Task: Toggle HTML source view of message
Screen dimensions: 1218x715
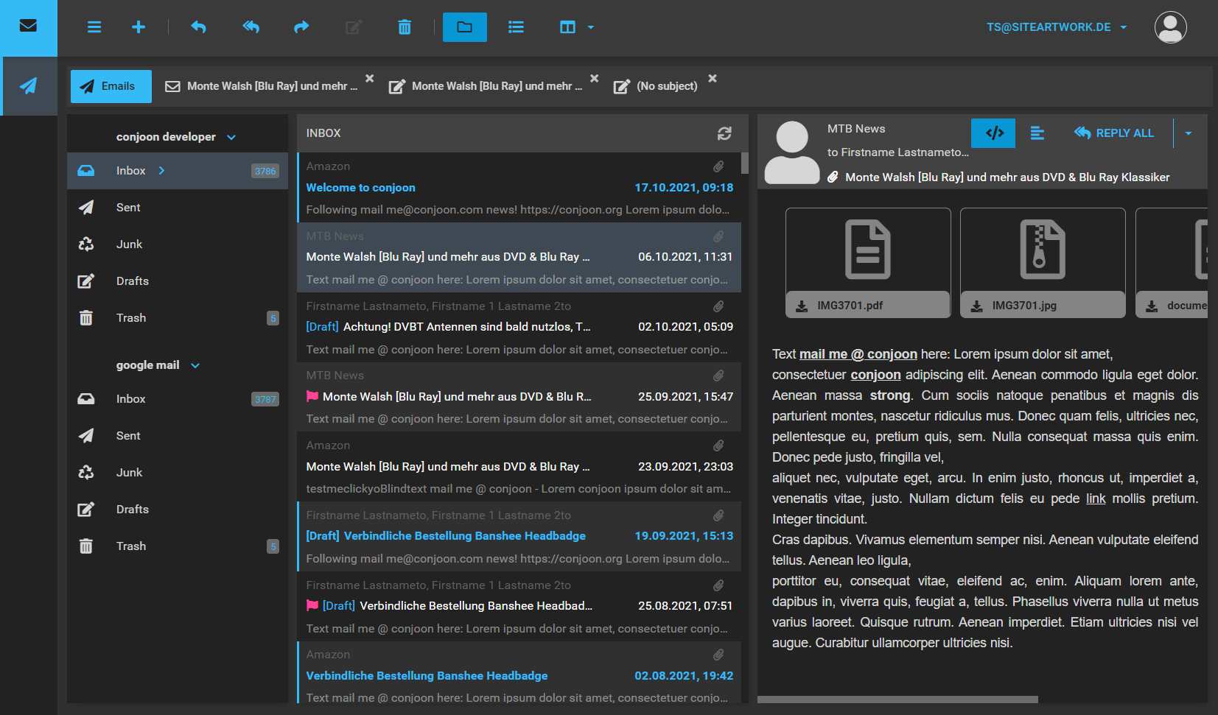Action: 994,133
